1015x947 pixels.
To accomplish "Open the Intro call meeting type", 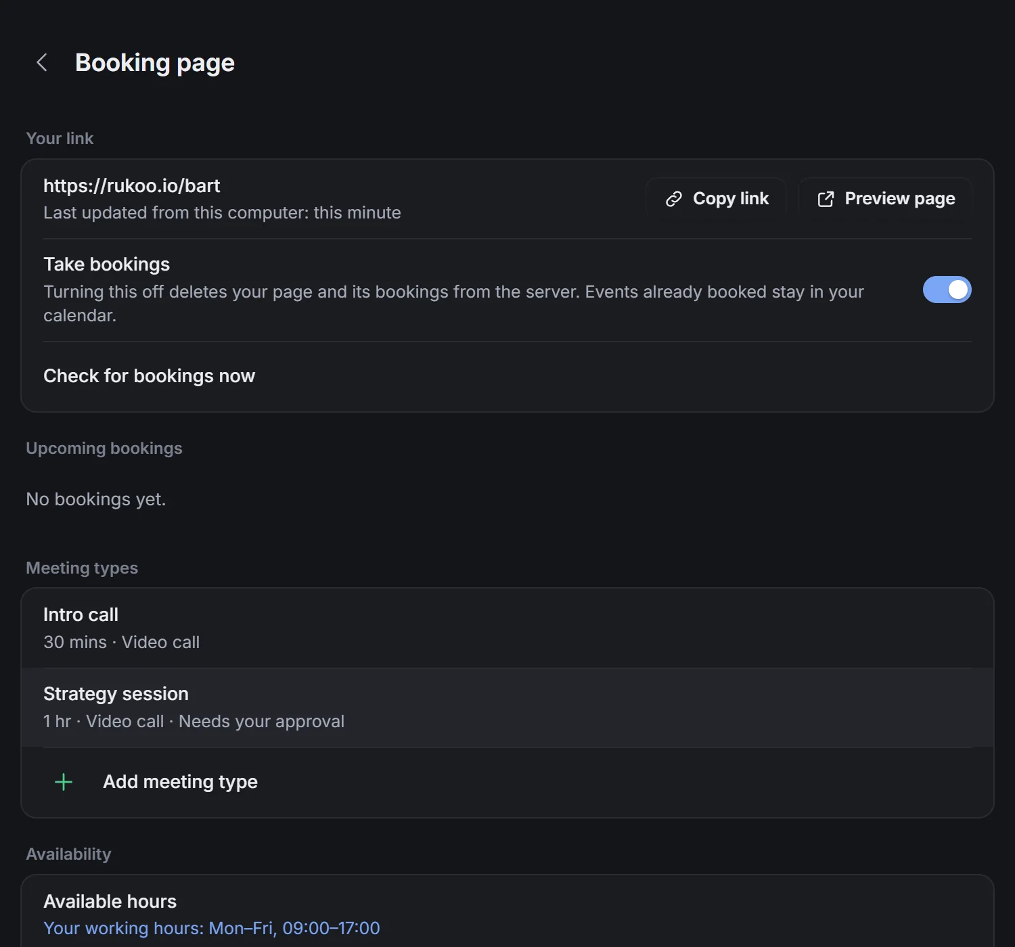I will 507,628.
